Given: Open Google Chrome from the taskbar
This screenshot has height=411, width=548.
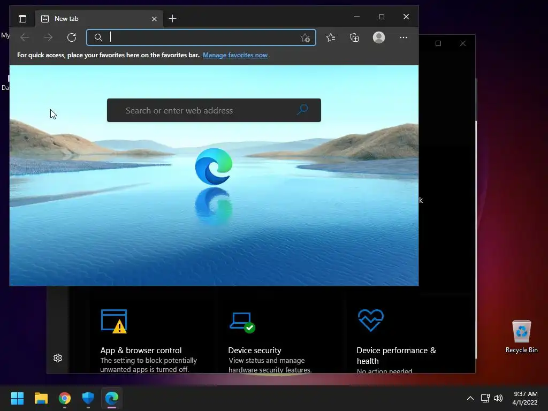Looking at the screenshot, I should tap(65, 398).
